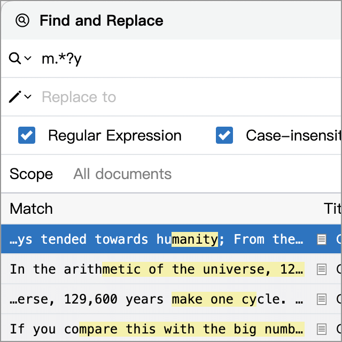Select the arithmetic of the universe result

[x=172, y=269]
